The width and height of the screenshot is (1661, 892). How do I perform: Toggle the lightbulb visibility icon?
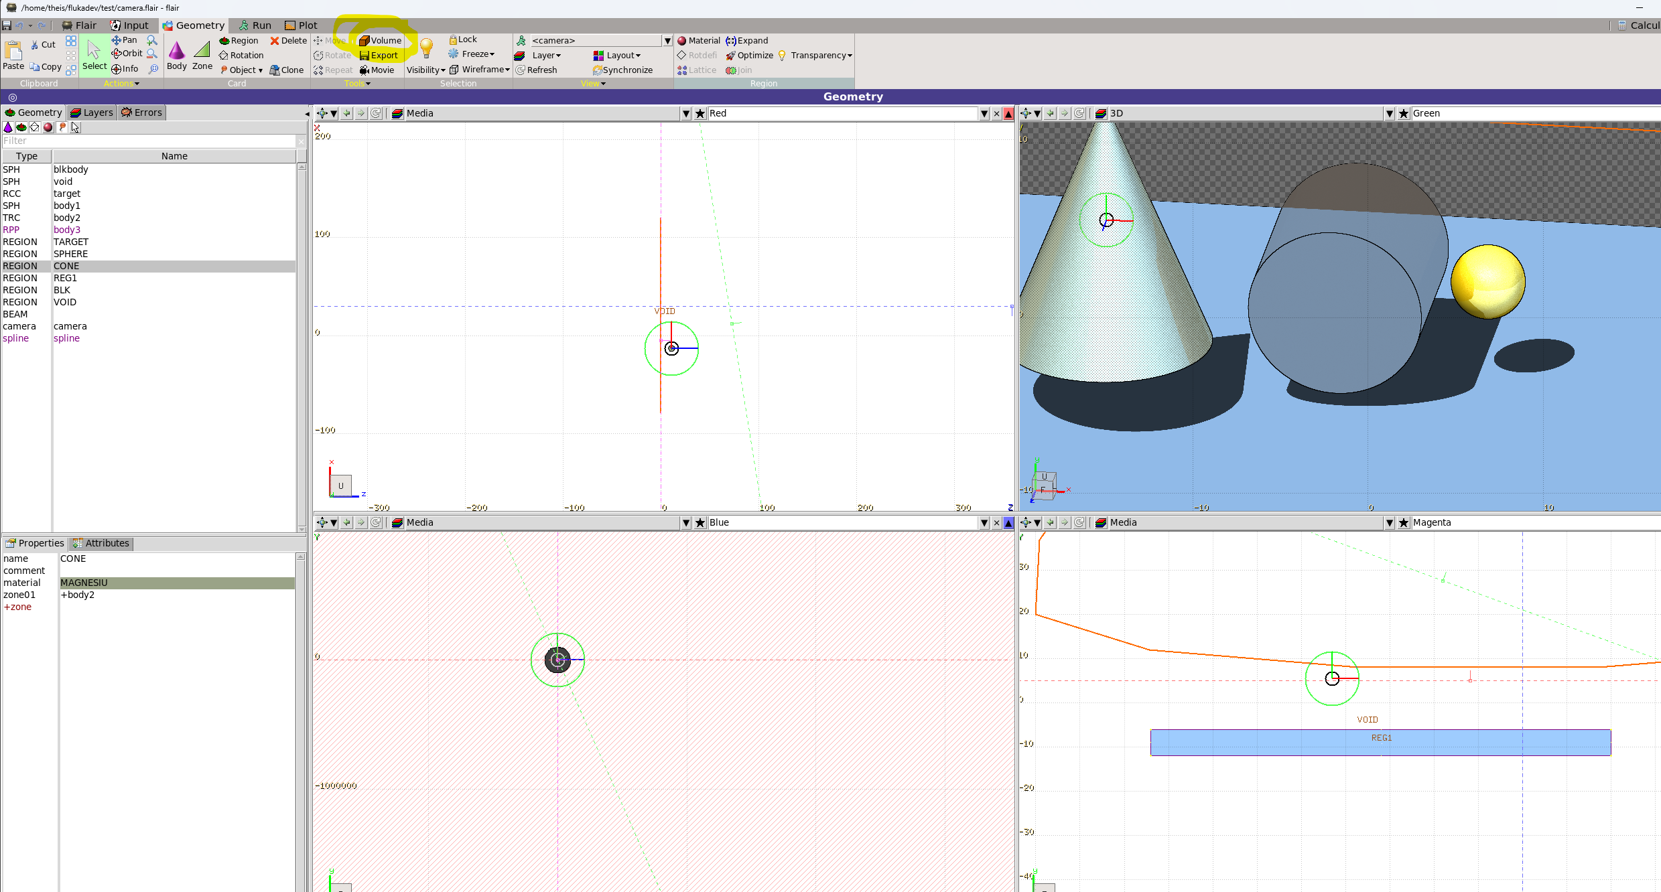(x=426, y=48)
